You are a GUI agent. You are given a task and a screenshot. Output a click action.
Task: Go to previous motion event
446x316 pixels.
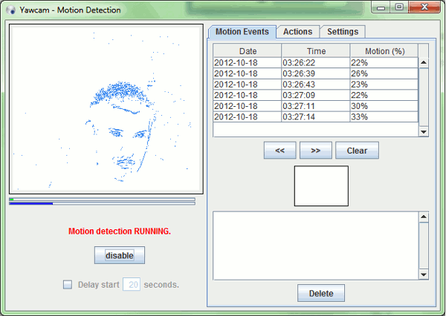279,151
